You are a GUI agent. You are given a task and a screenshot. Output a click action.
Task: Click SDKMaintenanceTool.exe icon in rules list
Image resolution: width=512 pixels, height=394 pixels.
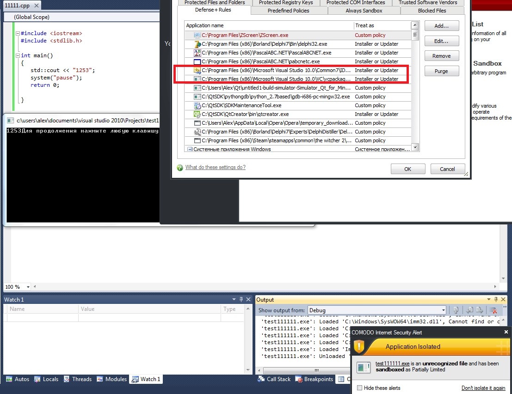click(197, 105)
